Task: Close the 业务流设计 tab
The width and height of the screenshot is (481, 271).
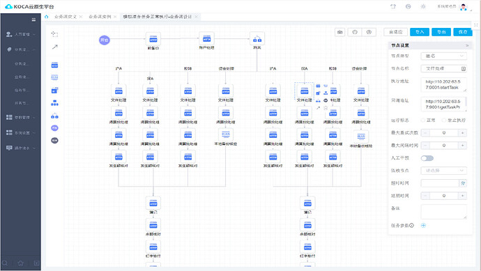Action: click(196, 17)
